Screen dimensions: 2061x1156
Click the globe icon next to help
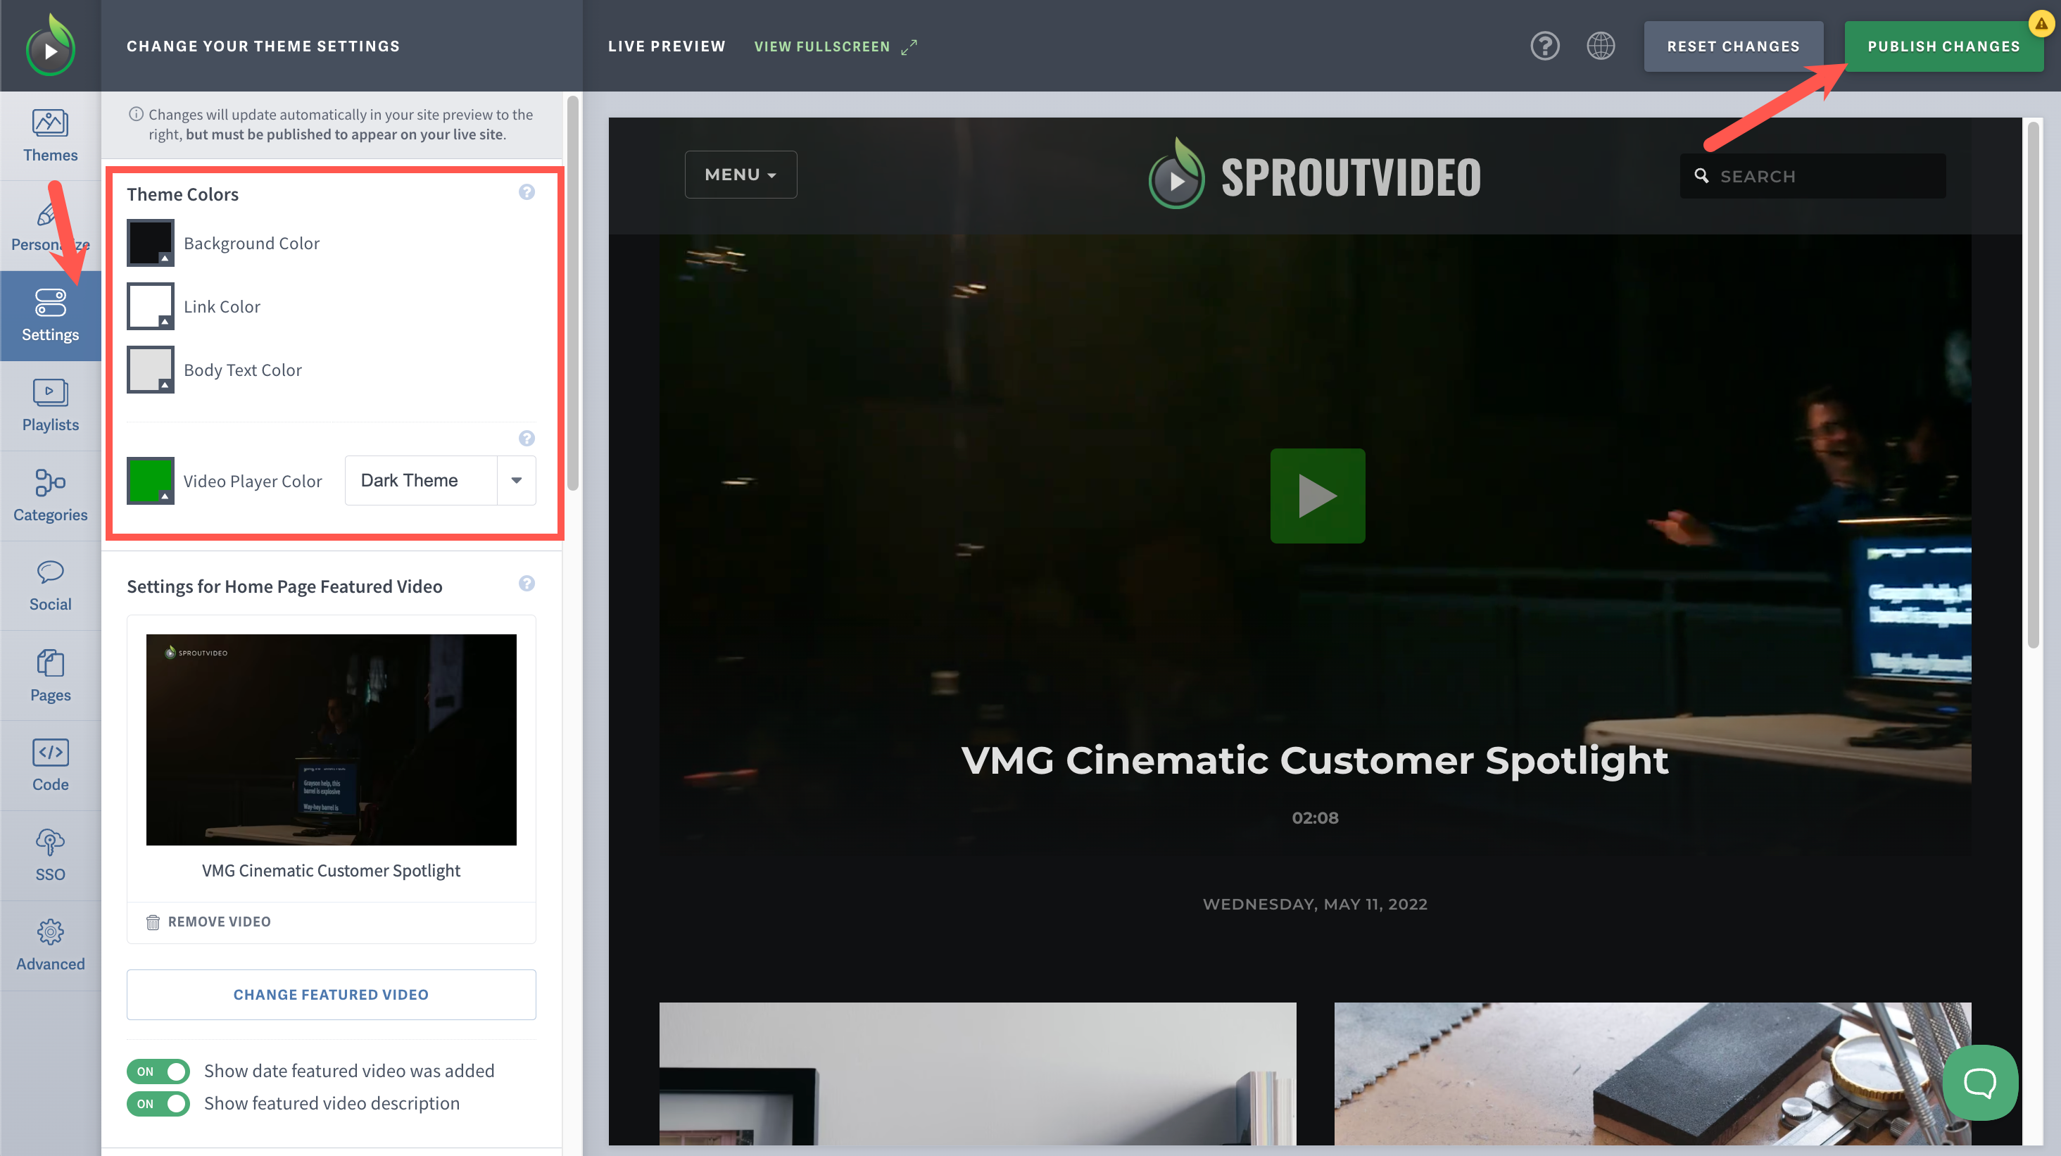click(x=1601, y=46)
